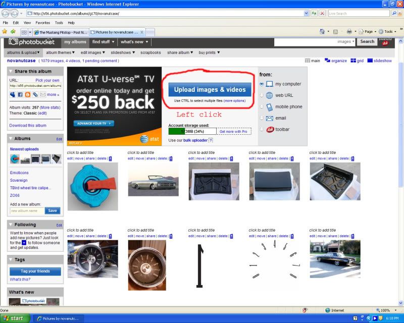Expand 'buy prints' submenu
Viewport: 404px width, 323px height.
tap(209, 52)
